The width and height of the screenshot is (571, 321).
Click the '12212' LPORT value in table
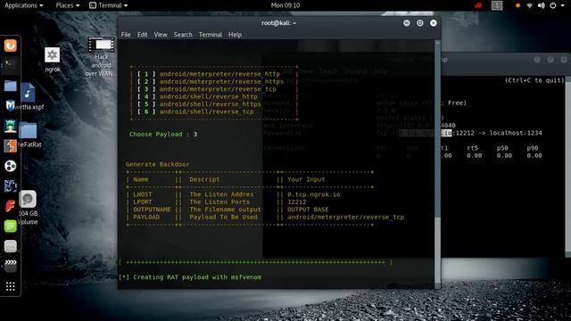coord(297,202)
